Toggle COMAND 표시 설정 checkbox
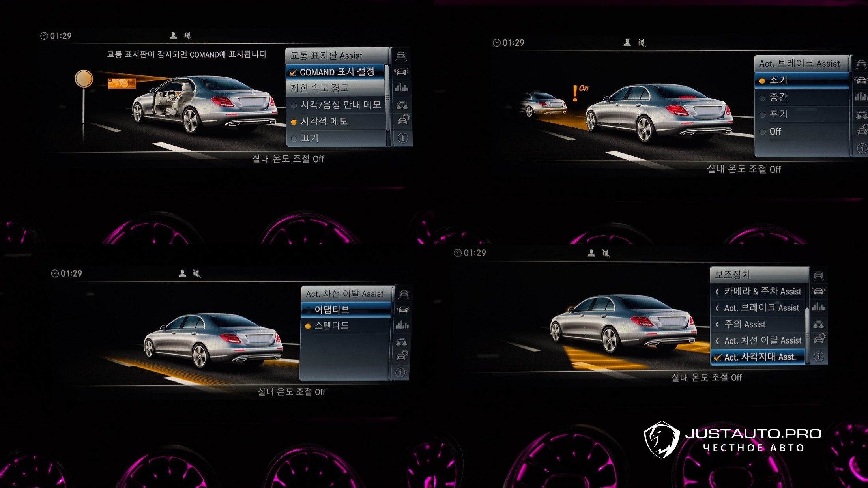 pyautogui.click(x=293, y=72)
